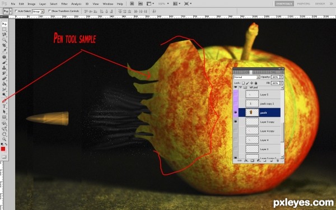
Task: Hide the peel1 layer via eye icon
Action: click(x=236, y=113)
